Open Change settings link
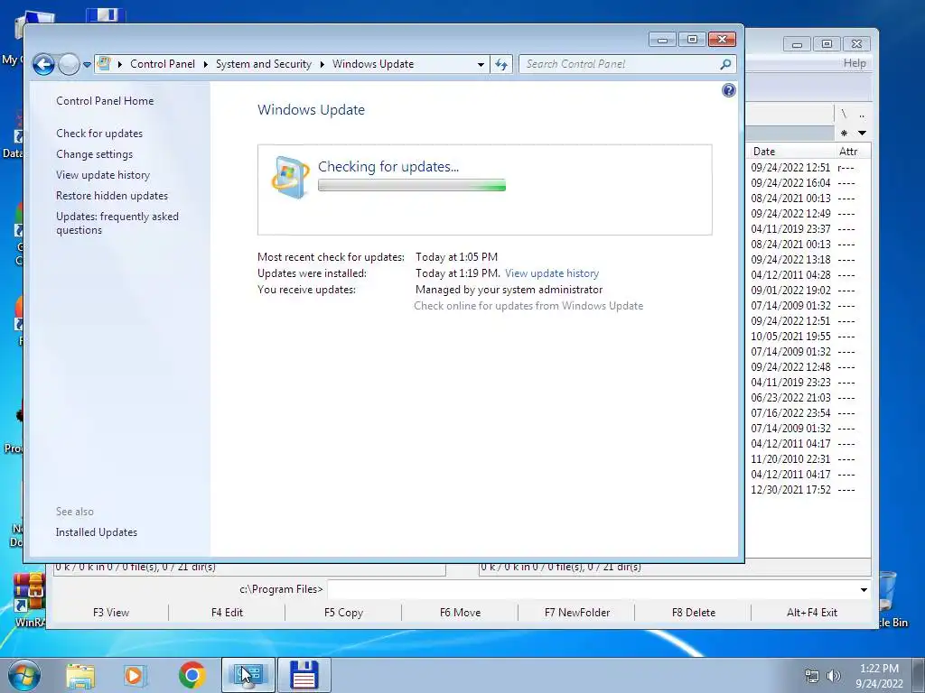 coord(94,153)
